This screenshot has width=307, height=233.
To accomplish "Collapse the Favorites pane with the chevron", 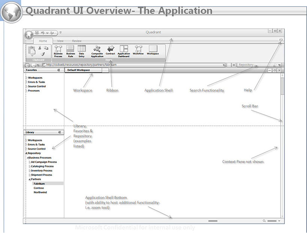I will click(x=59, y=70).
